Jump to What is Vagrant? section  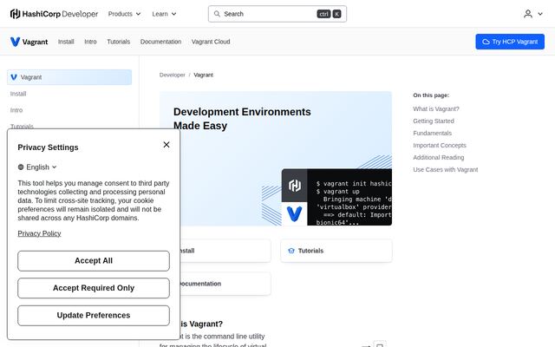436,109
